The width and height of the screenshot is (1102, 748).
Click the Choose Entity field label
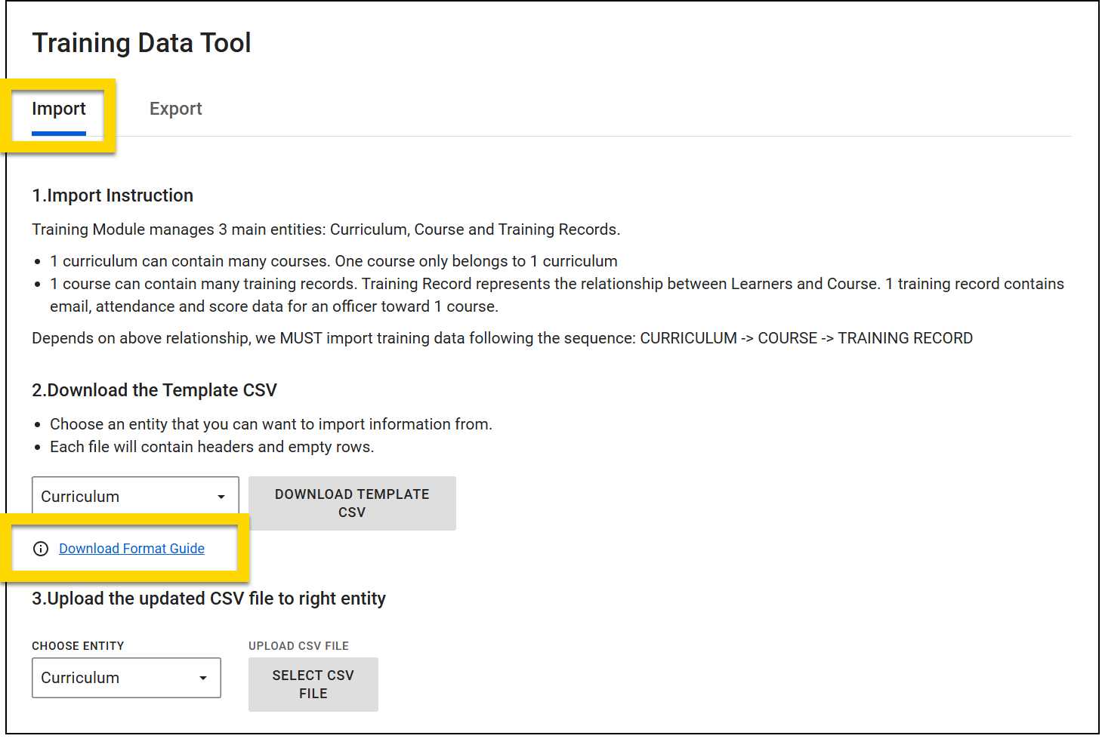(x=78, y=646)
